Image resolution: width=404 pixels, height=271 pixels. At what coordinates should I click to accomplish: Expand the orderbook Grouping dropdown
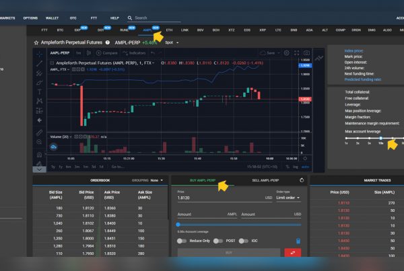coord(158,180)
